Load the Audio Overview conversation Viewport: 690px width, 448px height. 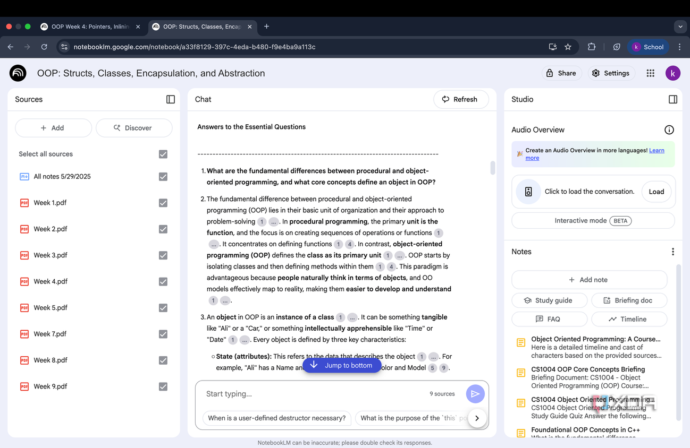coord(657,192)
